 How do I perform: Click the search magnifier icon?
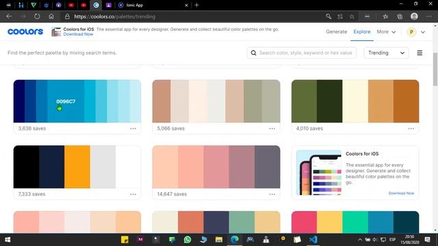click(x=253, y=53)
